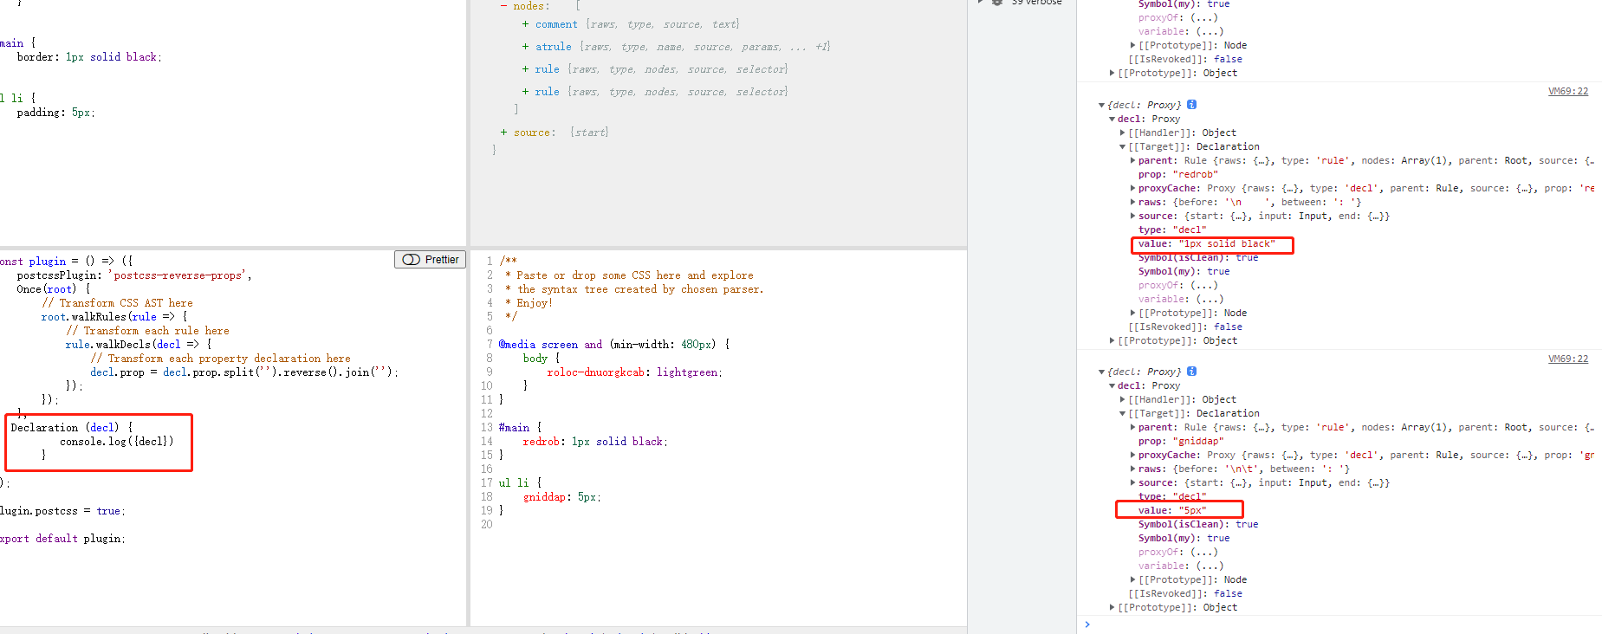Collapse the {decl: Proxy} object in the gniddap log
The width and height of the screenshot is (1602, 634).
[x=1101, y=372]
